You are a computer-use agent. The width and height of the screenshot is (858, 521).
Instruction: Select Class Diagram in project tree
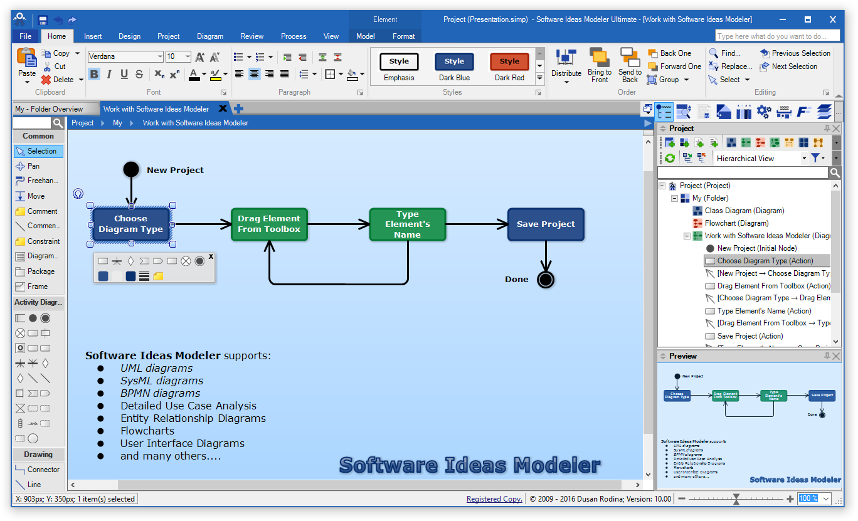[744, 211]
